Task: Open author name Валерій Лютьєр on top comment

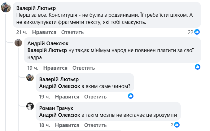Action: (x=36, y=8)
